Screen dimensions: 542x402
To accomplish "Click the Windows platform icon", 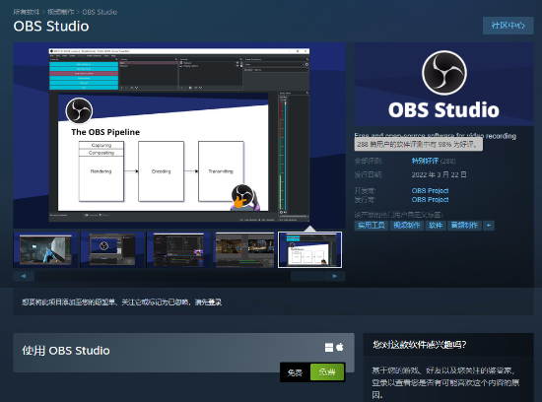I will tap(329, 348).
